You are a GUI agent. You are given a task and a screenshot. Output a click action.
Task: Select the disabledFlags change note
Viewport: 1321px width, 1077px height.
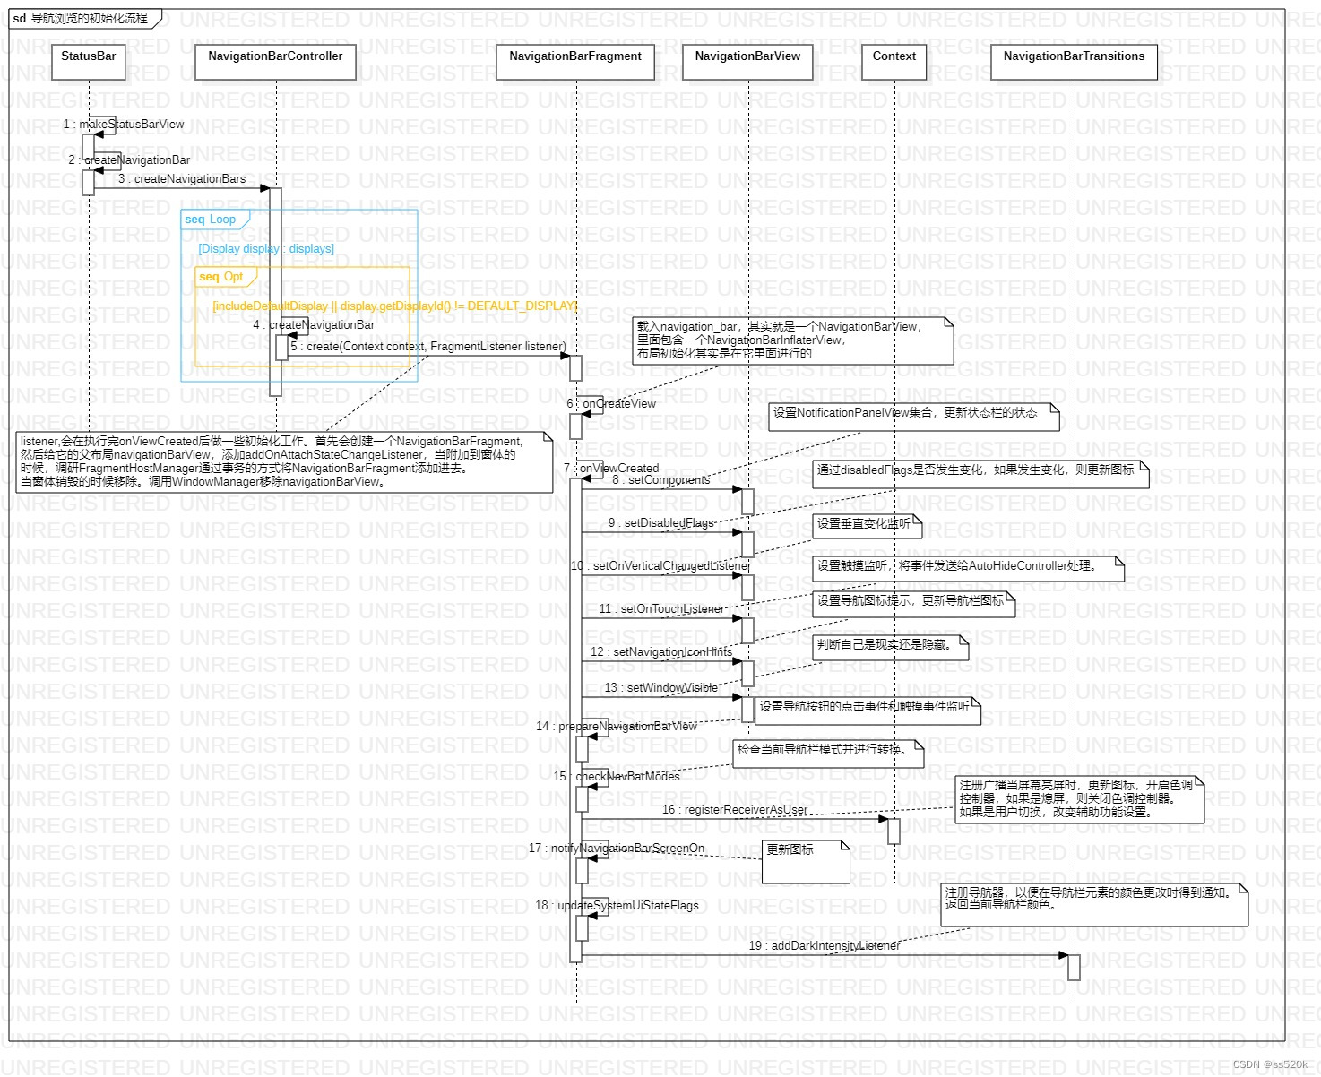tap(981, 474)
